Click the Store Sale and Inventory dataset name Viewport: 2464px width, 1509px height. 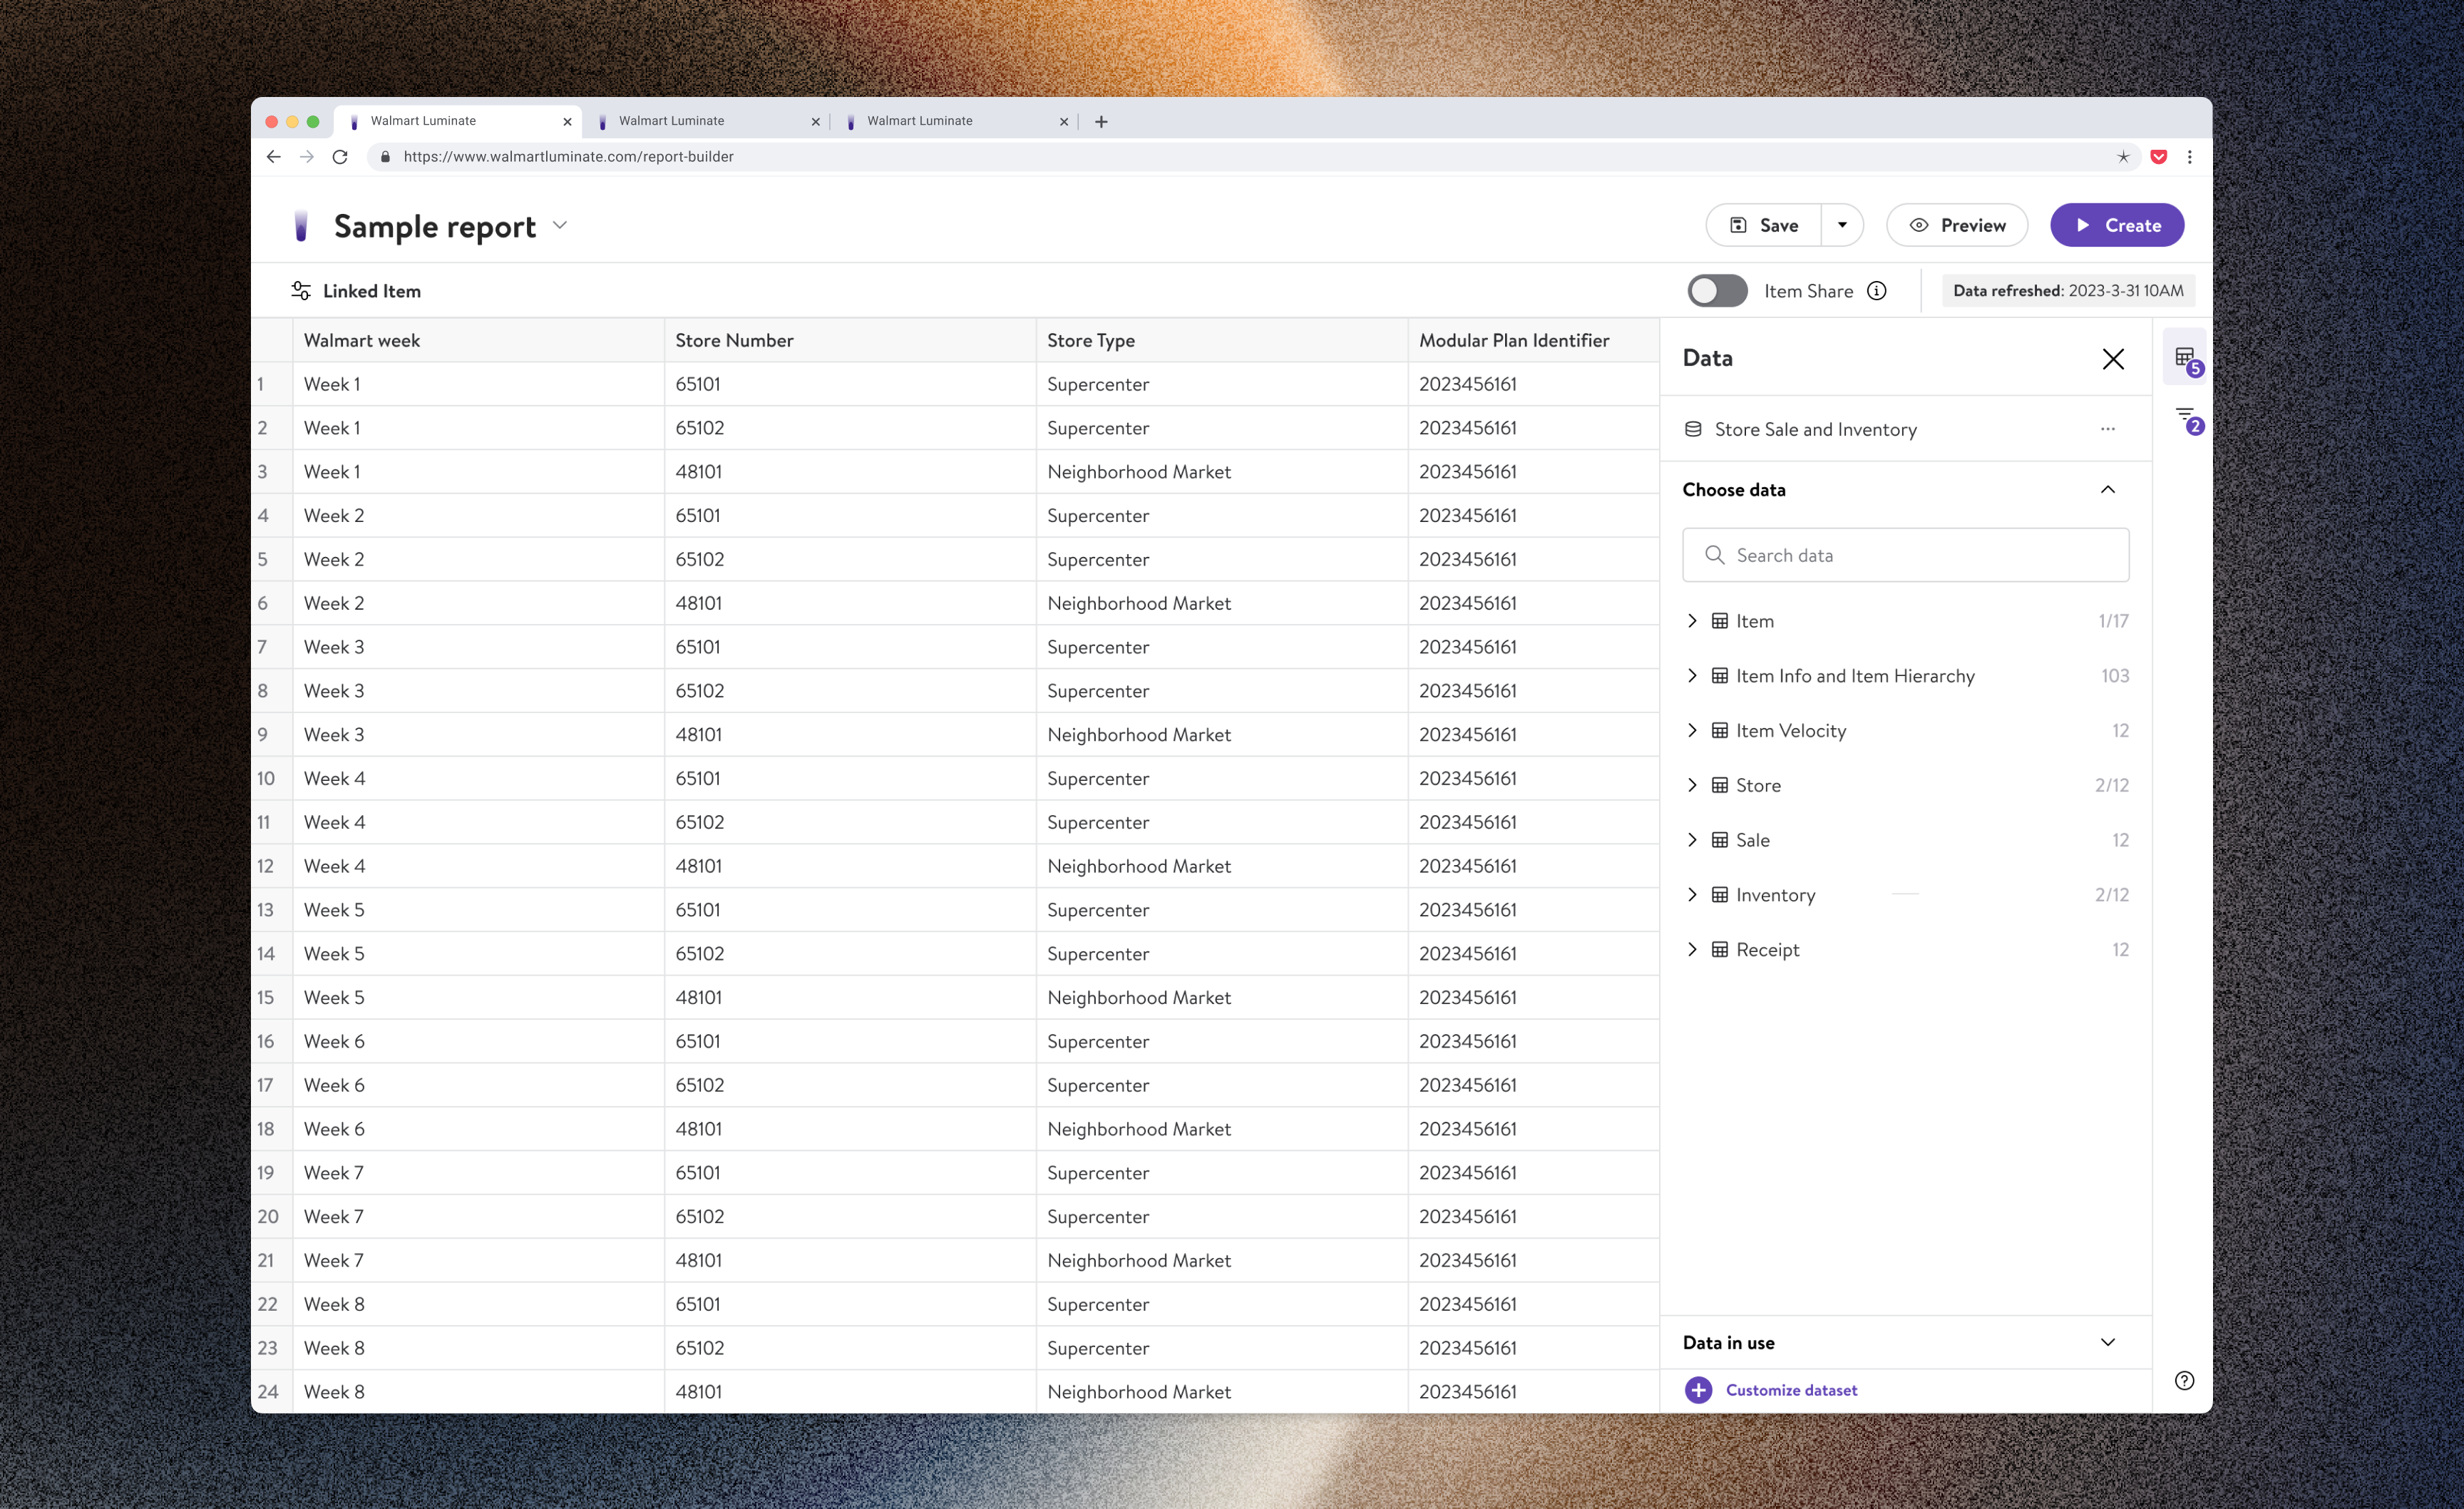click(1815, 429)
